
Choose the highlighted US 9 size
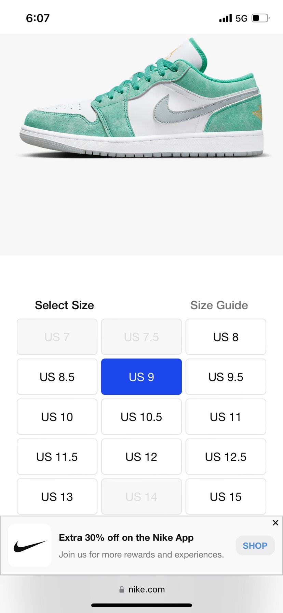coord(141,377)
